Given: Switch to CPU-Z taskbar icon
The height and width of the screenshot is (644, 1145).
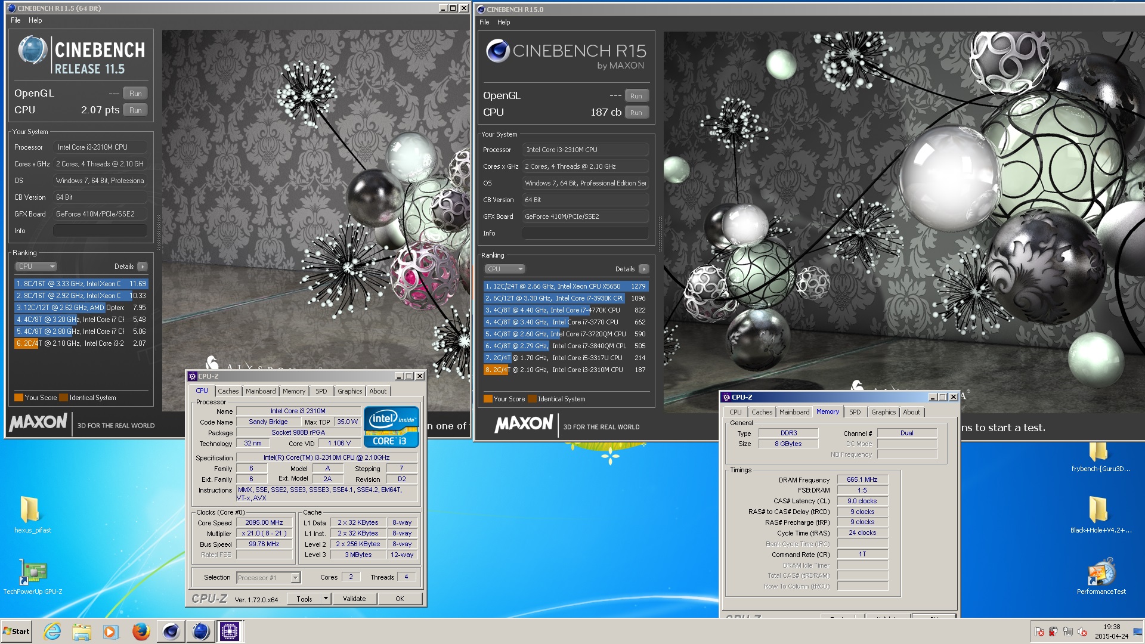Looking at the screenshot, I should [x=230, y=631].
